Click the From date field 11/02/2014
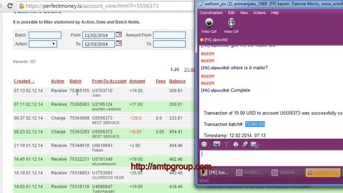This screenshot has width=343, height=193. click(99, 35)
